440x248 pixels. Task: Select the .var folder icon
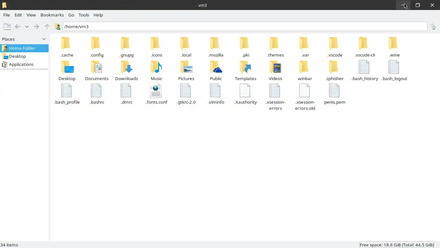click(x=304, y=43)
